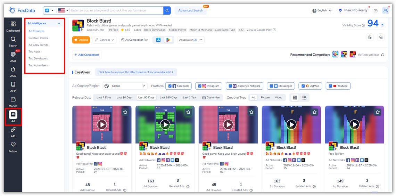
Task: Open the Global country/region dropdown
Action: (125, 86)
